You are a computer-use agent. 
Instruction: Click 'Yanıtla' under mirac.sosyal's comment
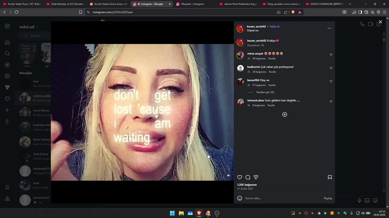(272, 59)
